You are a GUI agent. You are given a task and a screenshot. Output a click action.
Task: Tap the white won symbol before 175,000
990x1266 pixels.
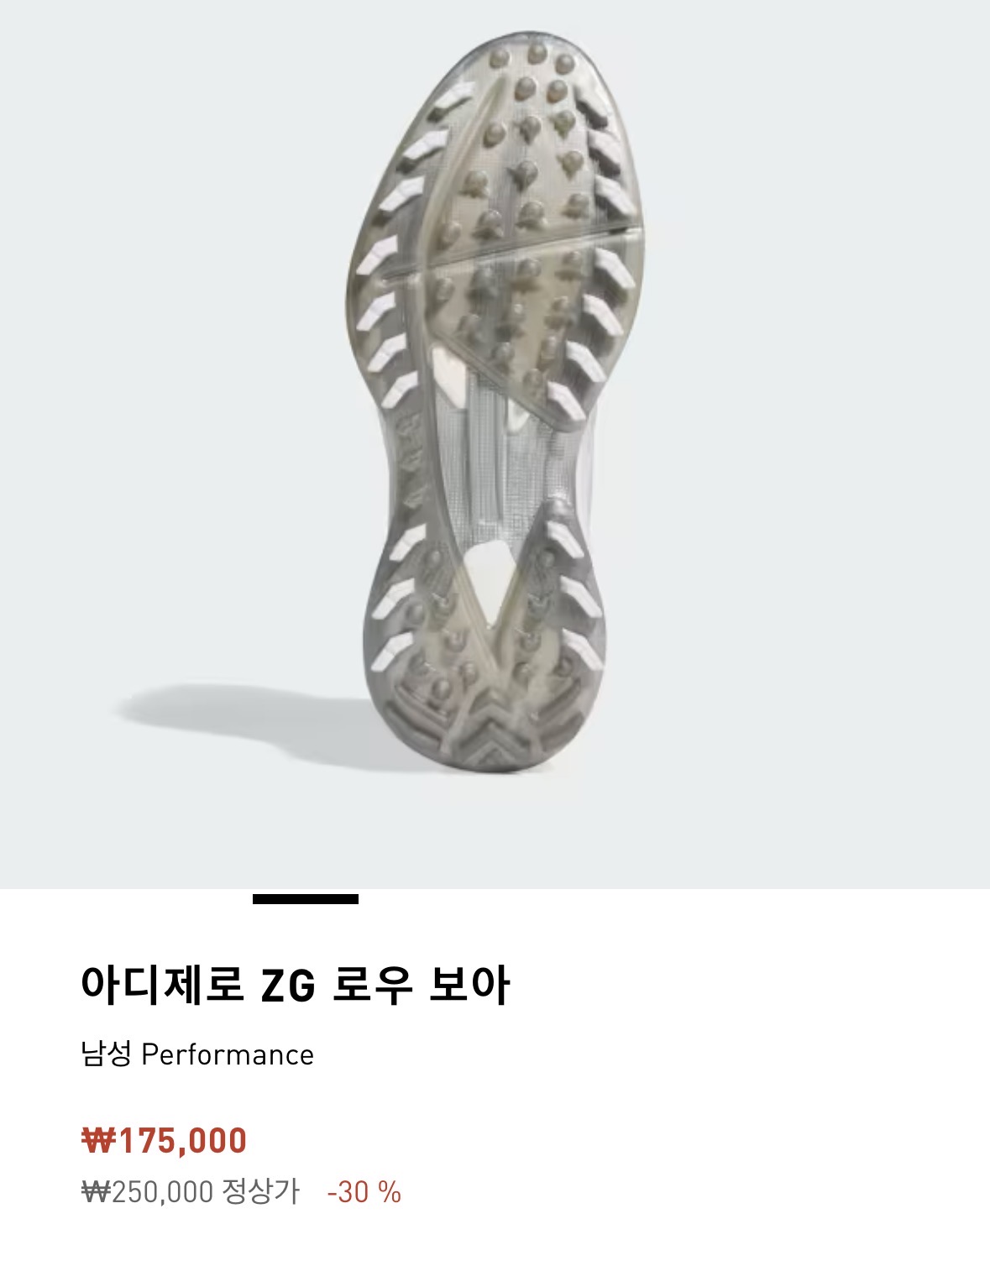click(99, 1141)
